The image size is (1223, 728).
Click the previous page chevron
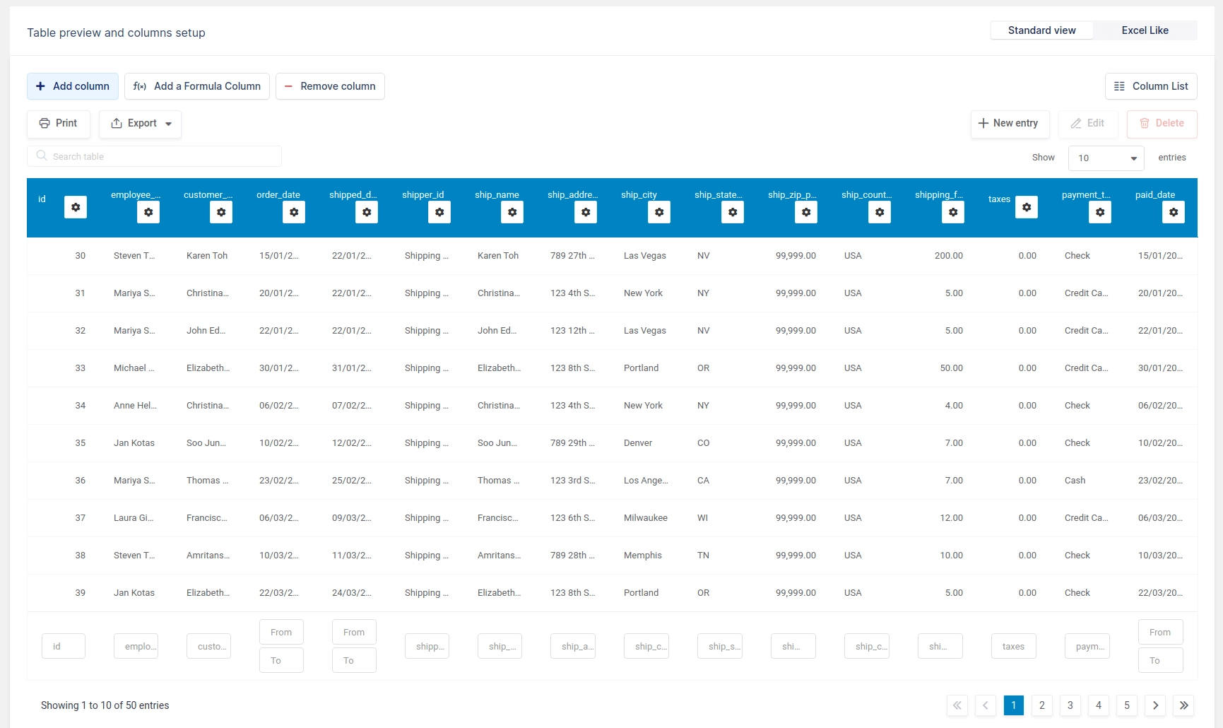[986, 705]
